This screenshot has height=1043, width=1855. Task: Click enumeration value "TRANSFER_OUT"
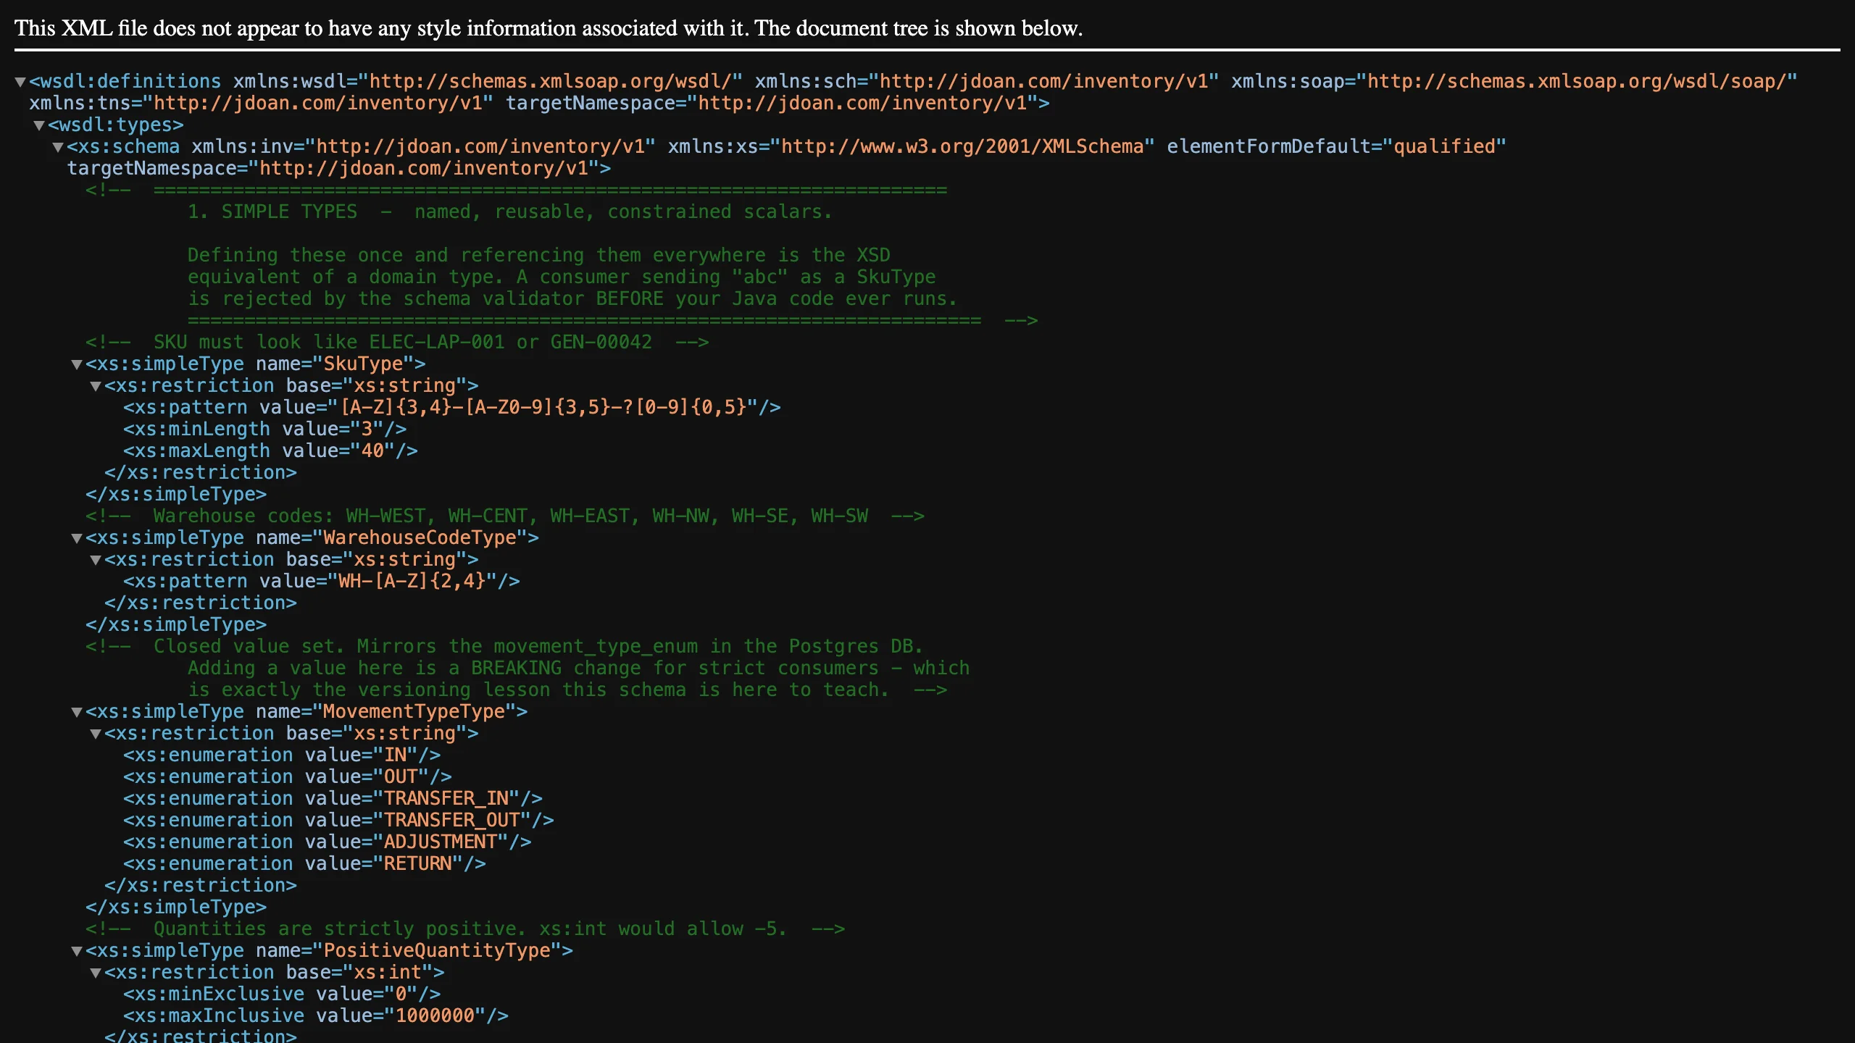point(338,820)
